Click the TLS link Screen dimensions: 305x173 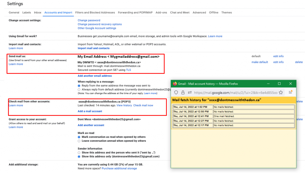point(128,70)
